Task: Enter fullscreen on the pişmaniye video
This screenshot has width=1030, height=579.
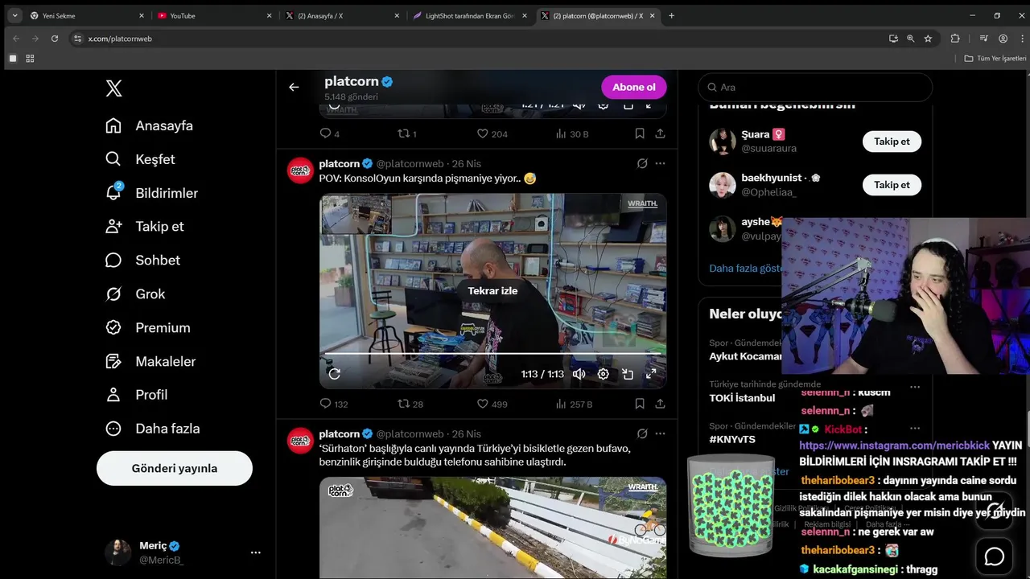Action: click(x=651, y=374)
